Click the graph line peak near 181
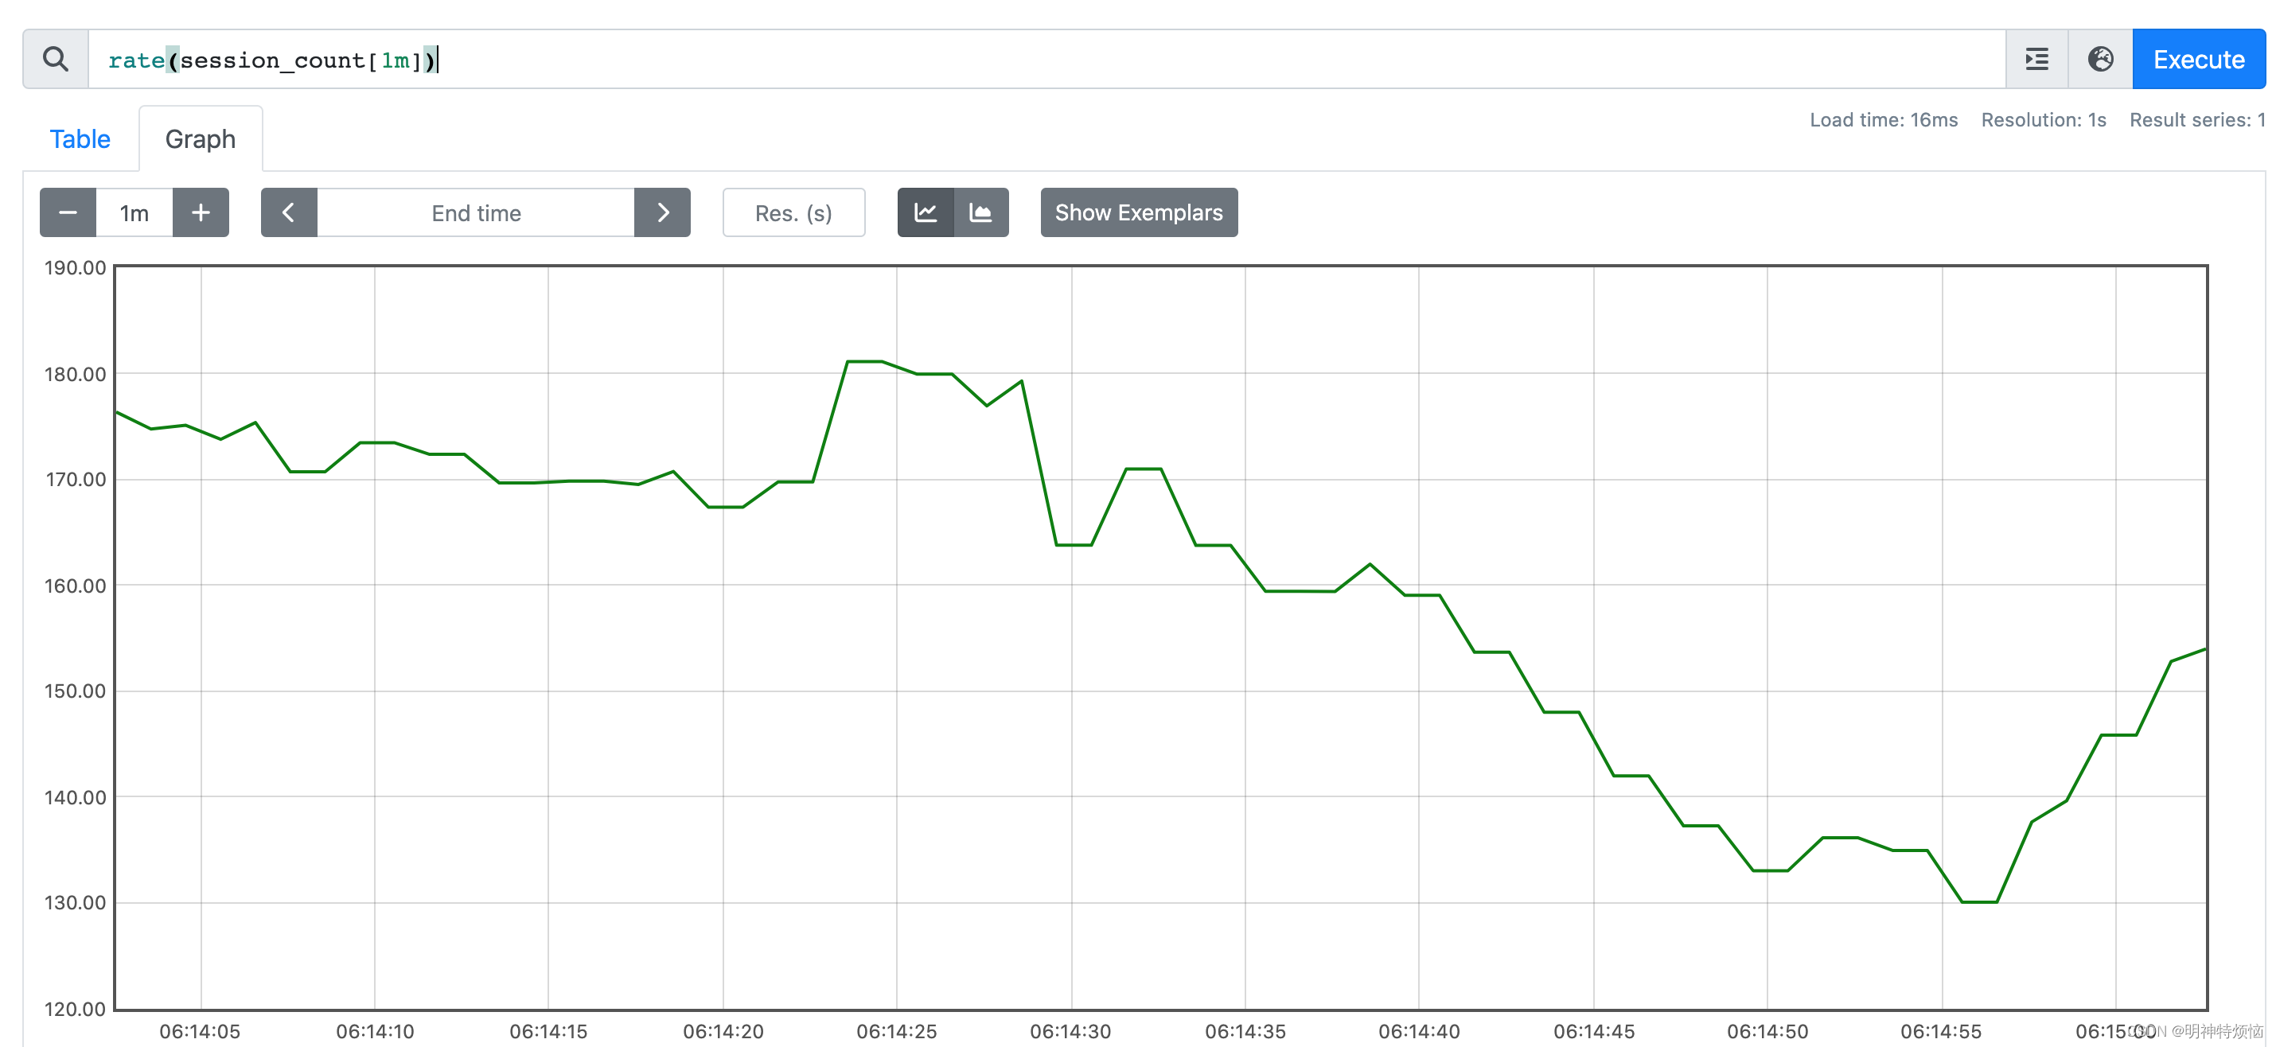Image resolution: width=2276 pixels, height=1047 pixels. pyautogui.click(x=864, y=361)
